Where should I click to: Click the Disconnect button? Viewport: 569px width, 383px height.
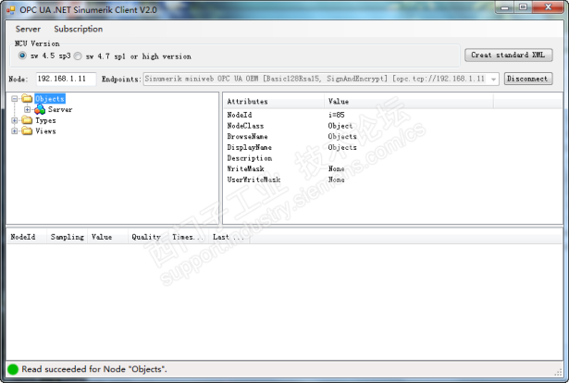point(528,79)
